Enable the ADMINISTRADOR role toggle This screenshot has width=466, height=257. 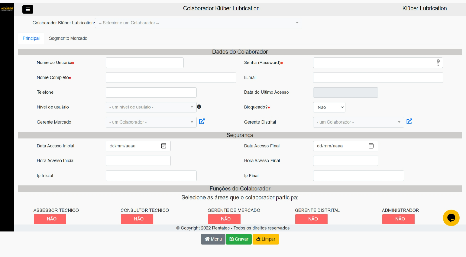click(x=398, y=219)
